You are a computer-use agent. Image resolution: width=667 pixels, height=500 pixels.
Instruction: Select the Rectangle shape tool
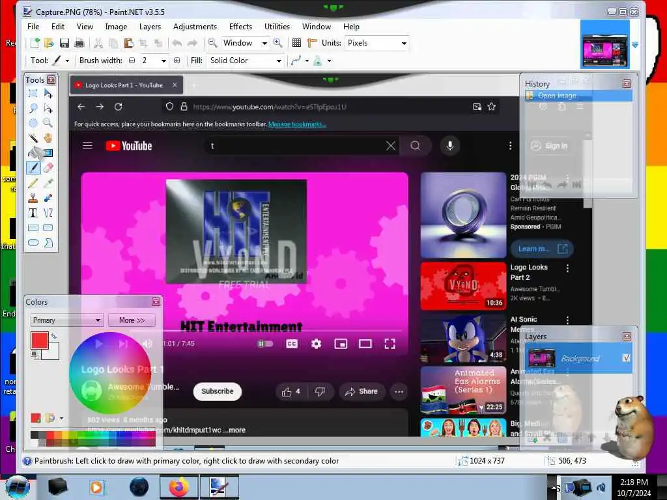(33, 227)
